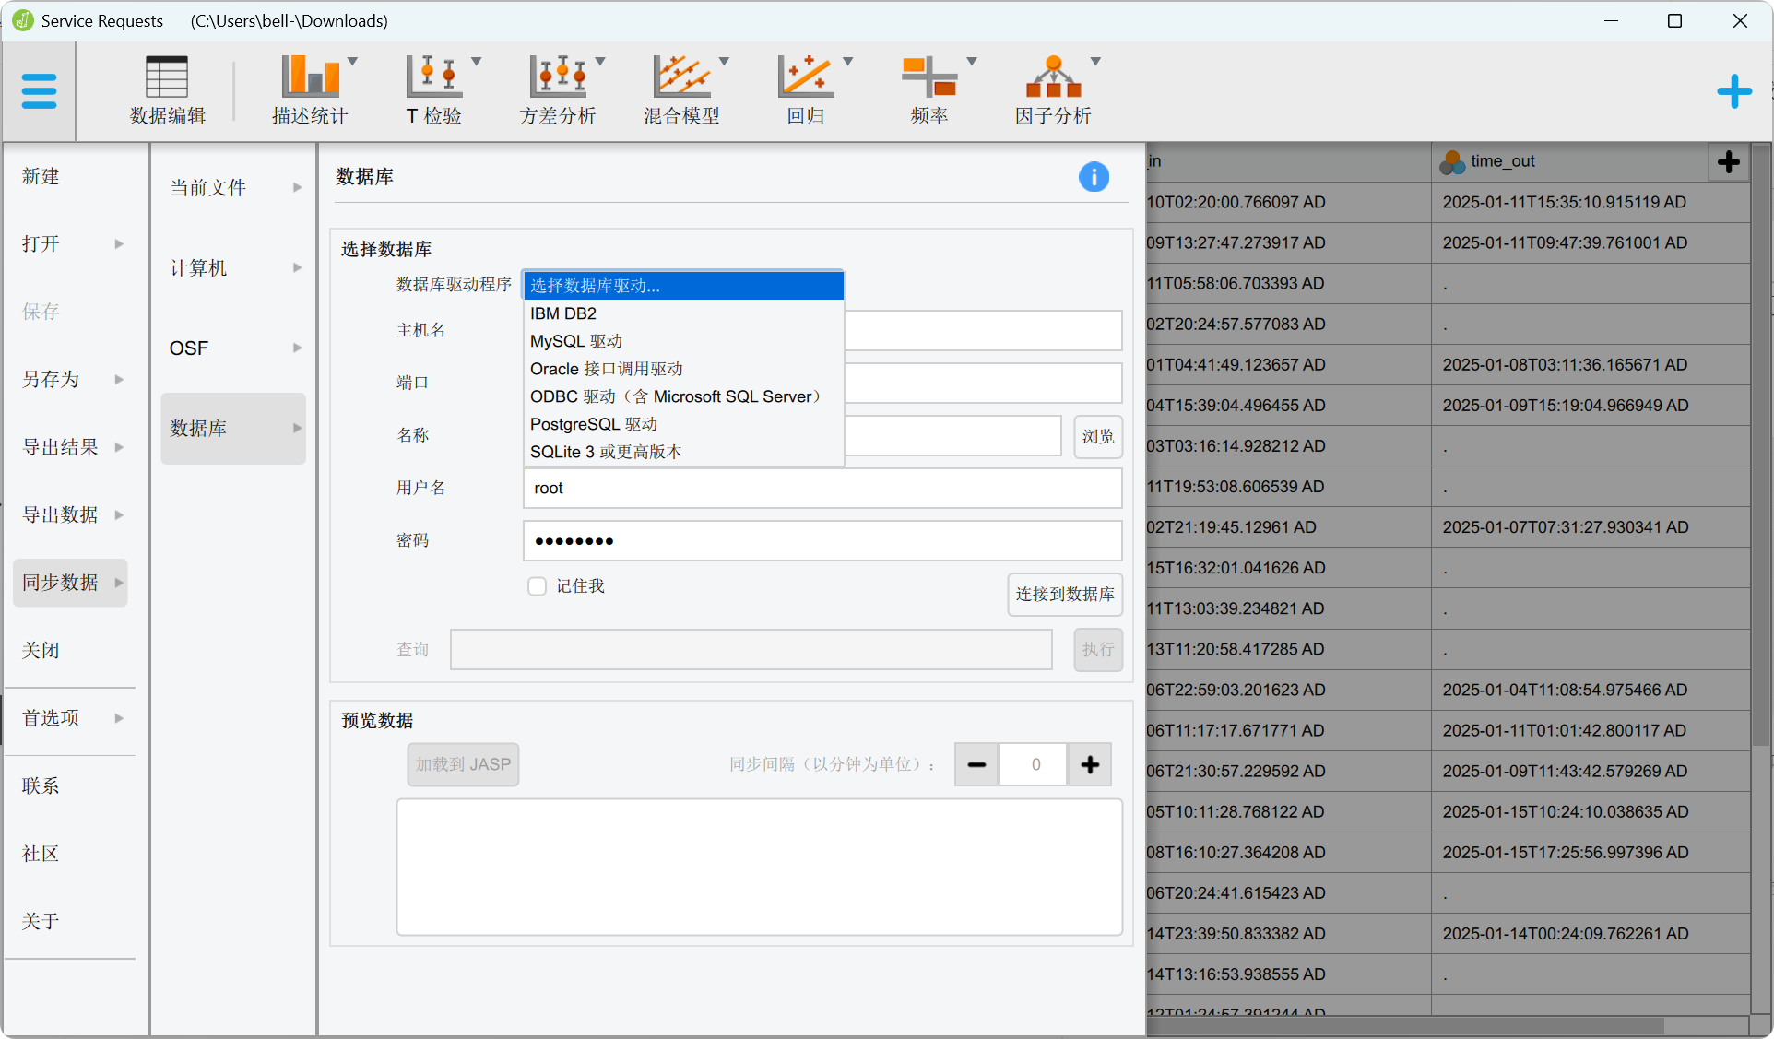Choose MySQL 驱动 from driver dropdown
This screenshot has height=1039, width=1774.
(576, 341)
